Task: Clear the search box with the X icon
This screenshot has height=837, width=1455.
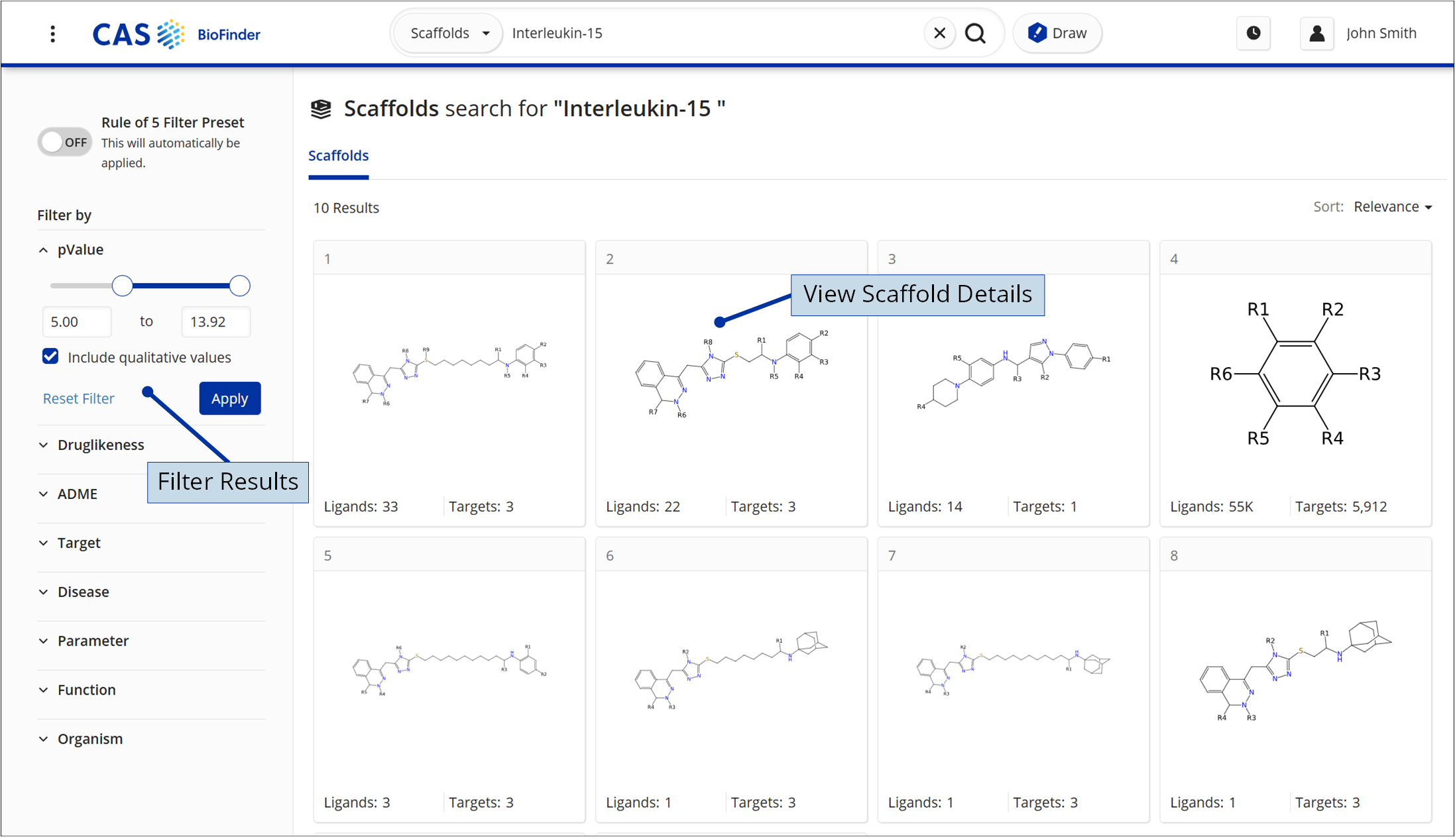Action: pos(939,33)
